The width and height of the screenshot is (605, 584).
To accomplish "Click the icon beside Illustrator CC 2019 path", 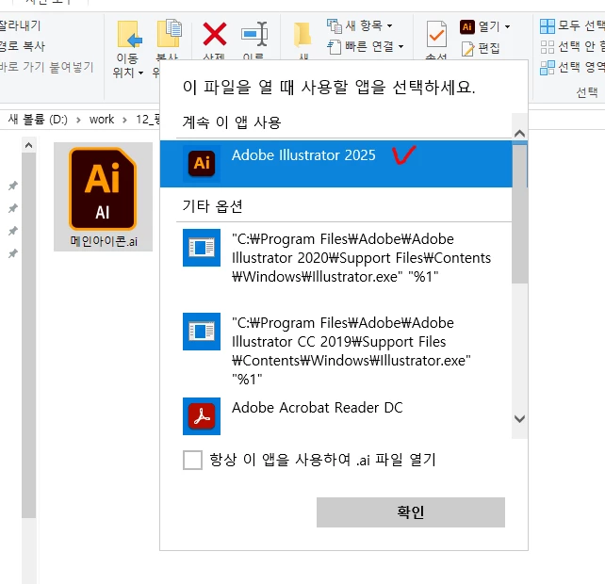I will coord(202,332).
